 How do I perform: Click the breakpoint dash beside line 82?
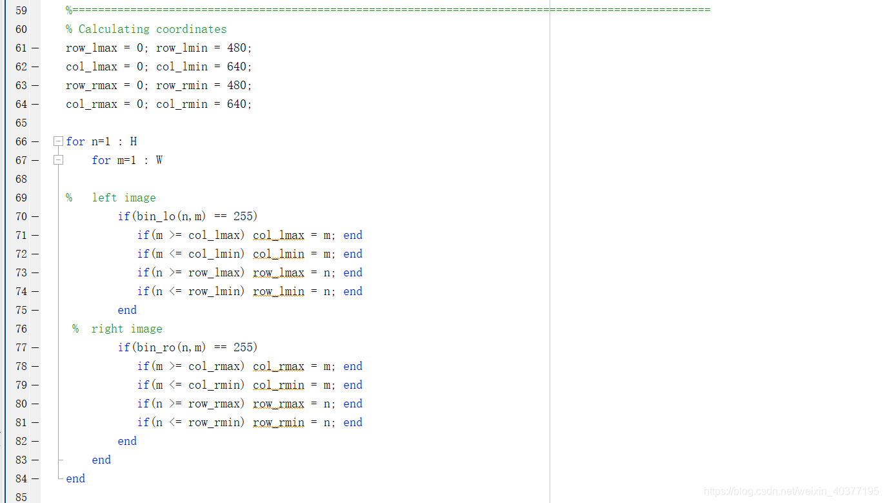(35, 441)
